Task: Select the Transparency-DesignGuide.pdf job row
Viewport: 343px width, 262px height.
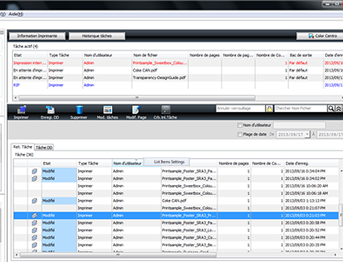Action: [178, 78]
